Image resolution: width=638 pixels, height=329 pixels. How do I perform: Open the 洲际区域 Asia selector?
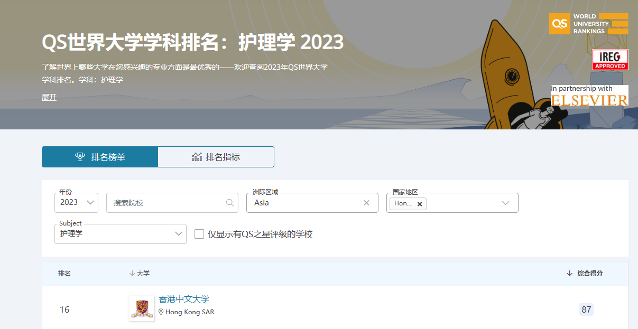pyautogui.click(x=312, y=203)
